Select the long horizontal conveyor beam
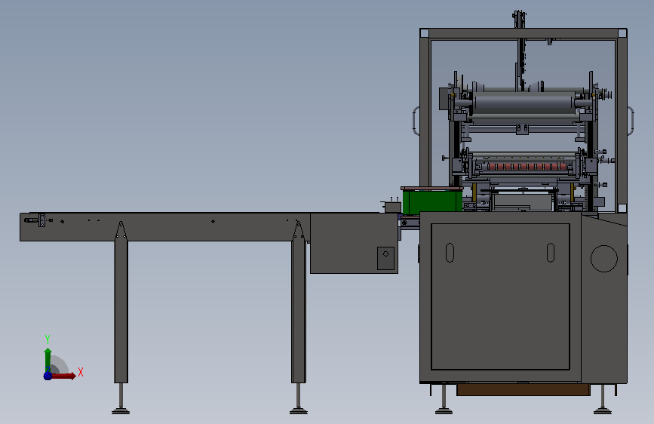Screen dimensions: 654x424 coord(164,226)
